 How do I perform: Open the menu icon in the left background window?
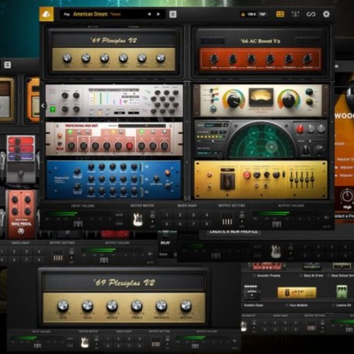[7, 65]
